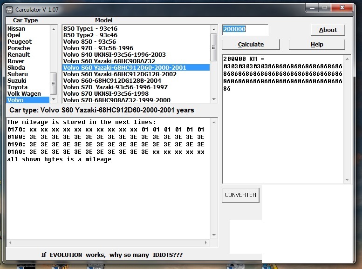Minimize the Carculator window
362x269 pixels.
pyautogui.click(x=312, y=8)
